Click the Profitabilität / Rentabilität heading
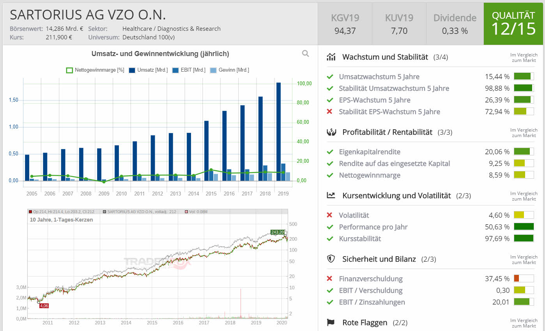This screenshot has height=331, width=545. pos(387,132)
